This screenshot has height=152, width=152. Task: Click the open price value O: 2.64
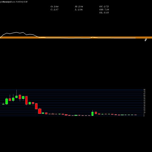54,7
